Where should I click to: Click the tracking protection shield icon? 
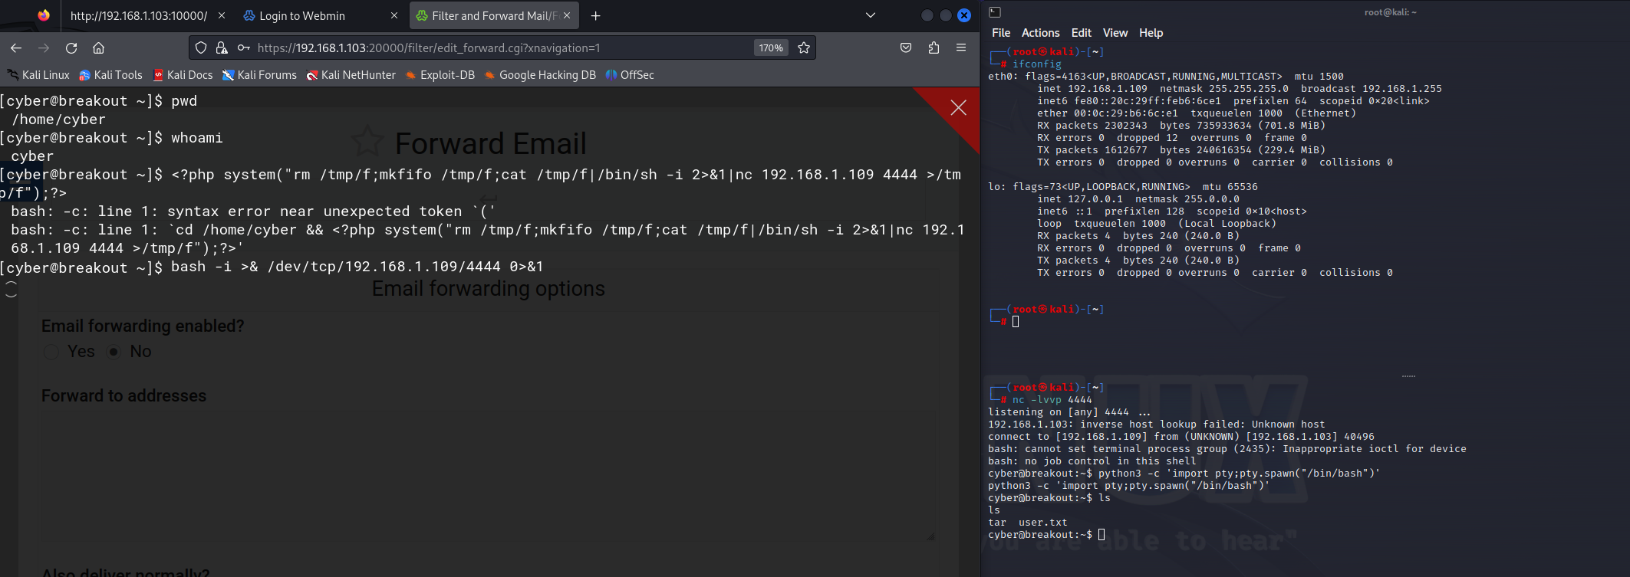coord(201,48)
